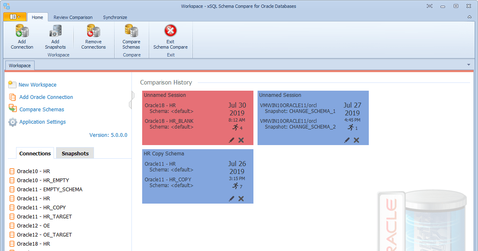Open the orange application menu button
The height and width of the screenshot is (251, 478).
pos(15,17)
